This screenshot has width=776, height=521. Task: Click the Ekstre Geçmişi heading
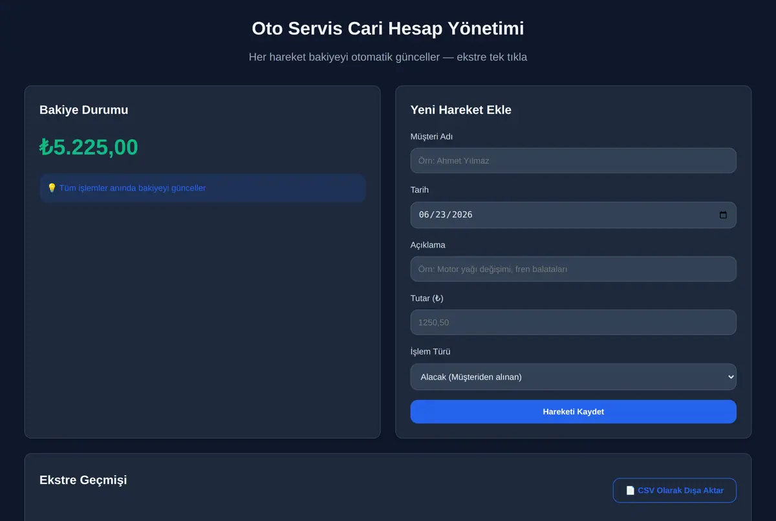83,480
